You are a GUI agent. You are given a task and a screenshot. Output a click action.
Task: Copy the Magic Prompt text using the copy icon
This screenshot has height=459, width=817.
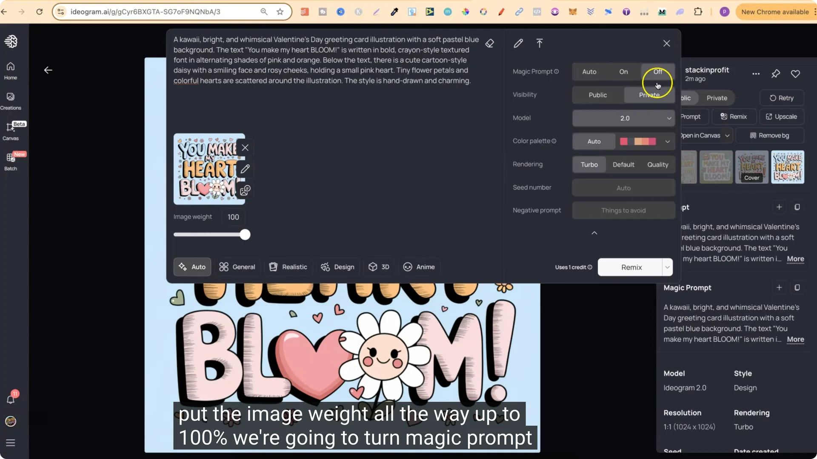click(x=797, y=288)
